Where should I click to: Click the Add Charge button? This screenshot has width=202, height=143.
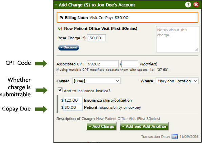(x=102, y=126)
